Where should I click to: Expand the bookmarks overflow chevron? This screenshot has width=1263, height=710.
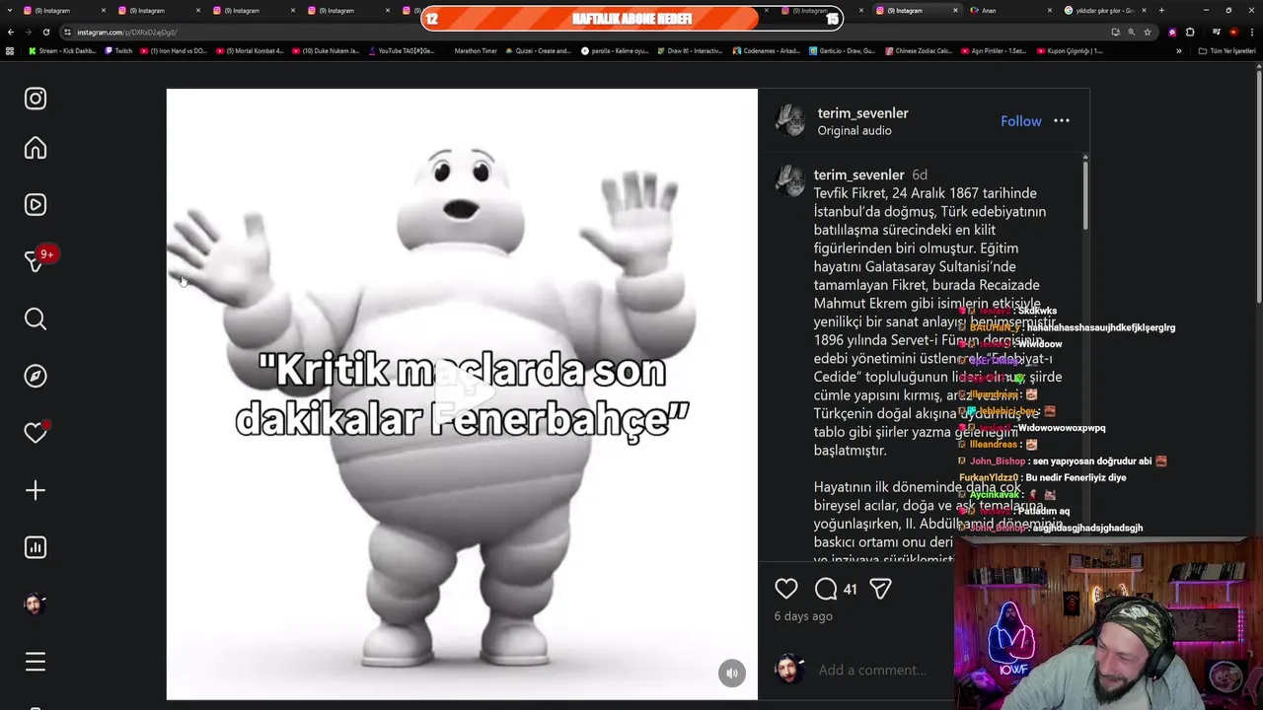point(1178,51)
